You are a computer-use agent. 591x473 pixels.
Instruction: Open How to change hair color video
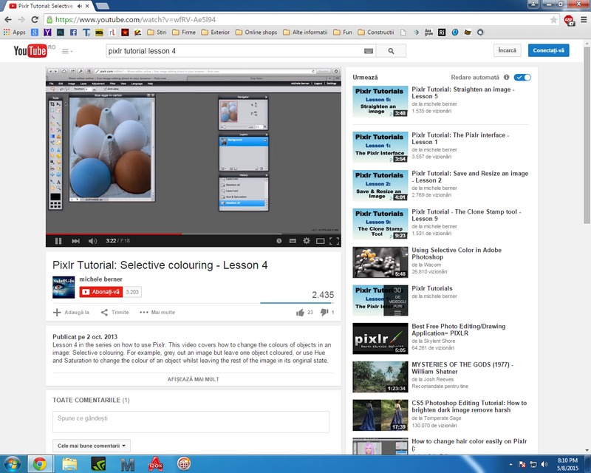coord(469,444)
